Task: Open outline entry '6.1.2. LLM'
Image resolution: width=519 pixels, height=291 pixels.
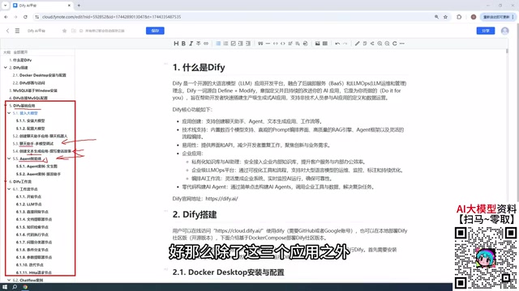Action: [29, 205]
